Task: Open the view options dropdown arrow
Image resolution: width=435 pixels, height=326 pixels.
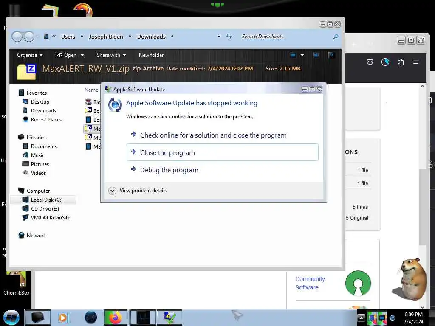Action: click(x=302, y=55)
